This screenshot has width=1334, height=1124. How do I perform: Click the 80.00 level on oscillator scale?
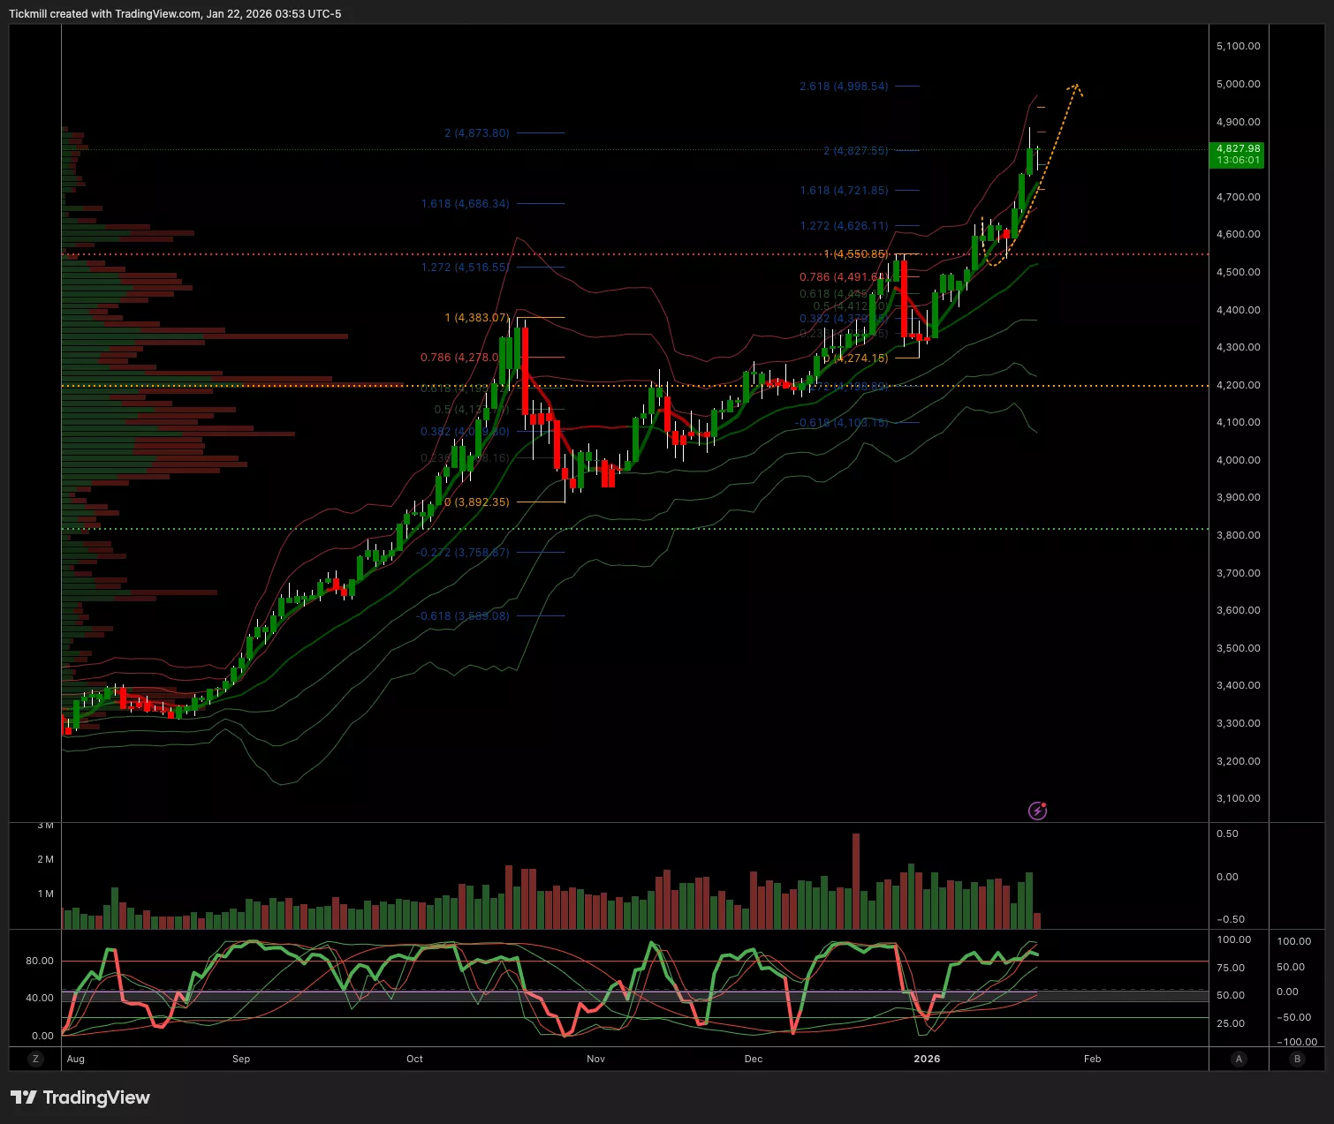point(40,961)
